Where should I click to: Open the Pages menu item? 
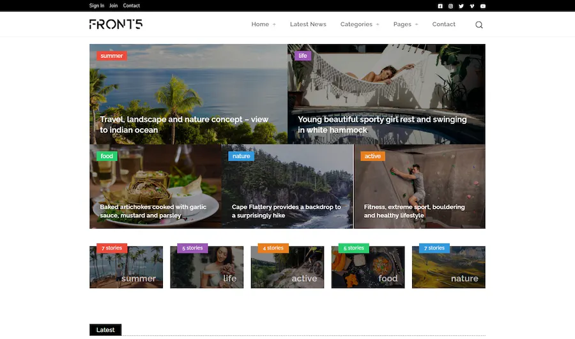402,24
